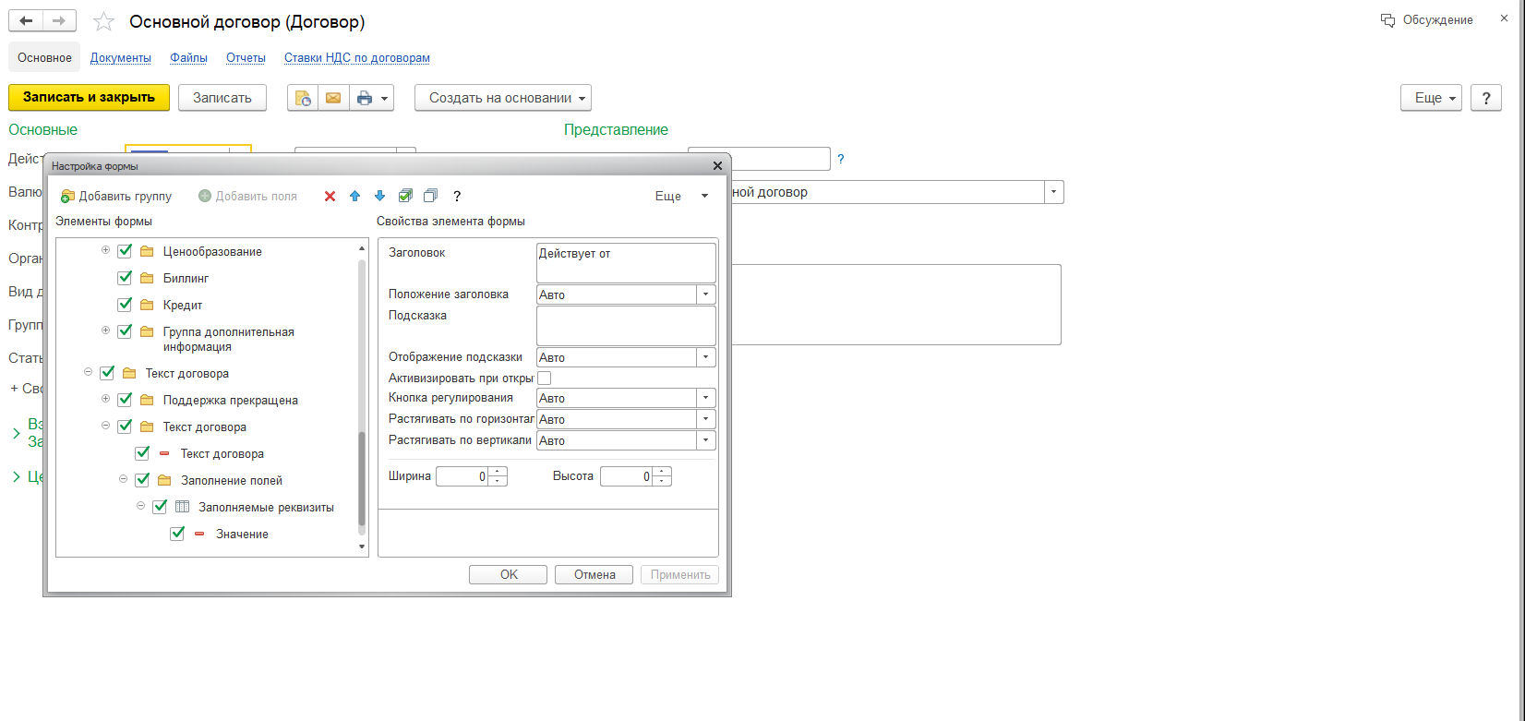
Task: Click the uncheck all elements icon
Action: [430, 196]
